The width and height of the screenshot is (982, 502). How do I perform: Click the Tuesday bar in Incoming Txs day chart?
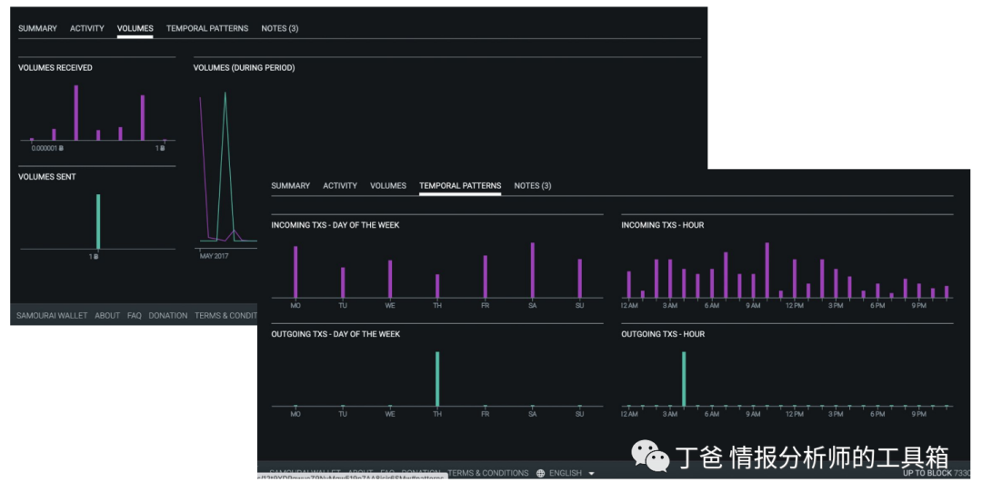343,282
